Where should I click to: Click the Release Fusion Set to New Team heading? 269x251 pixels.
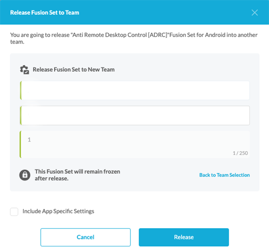coord(74,70)
